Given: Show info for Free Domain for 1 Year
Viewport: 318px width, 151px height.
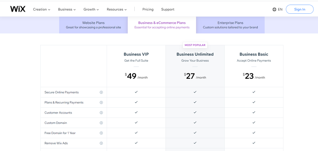Looking at the screenshot, I should (x=101, y=133).
